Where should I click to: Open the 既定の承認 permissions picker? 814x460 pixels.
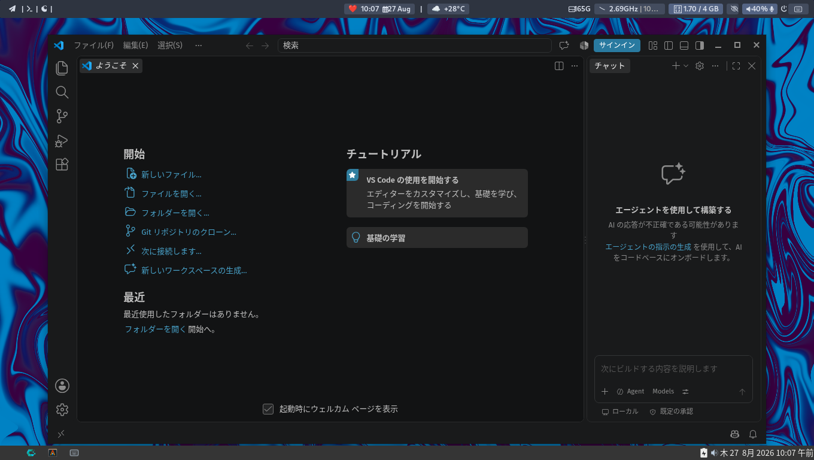[x=671, y=411]
